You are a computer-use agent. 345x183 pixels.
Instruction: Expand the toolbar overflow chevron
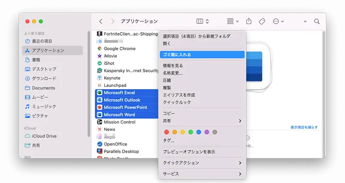point(305,22)
